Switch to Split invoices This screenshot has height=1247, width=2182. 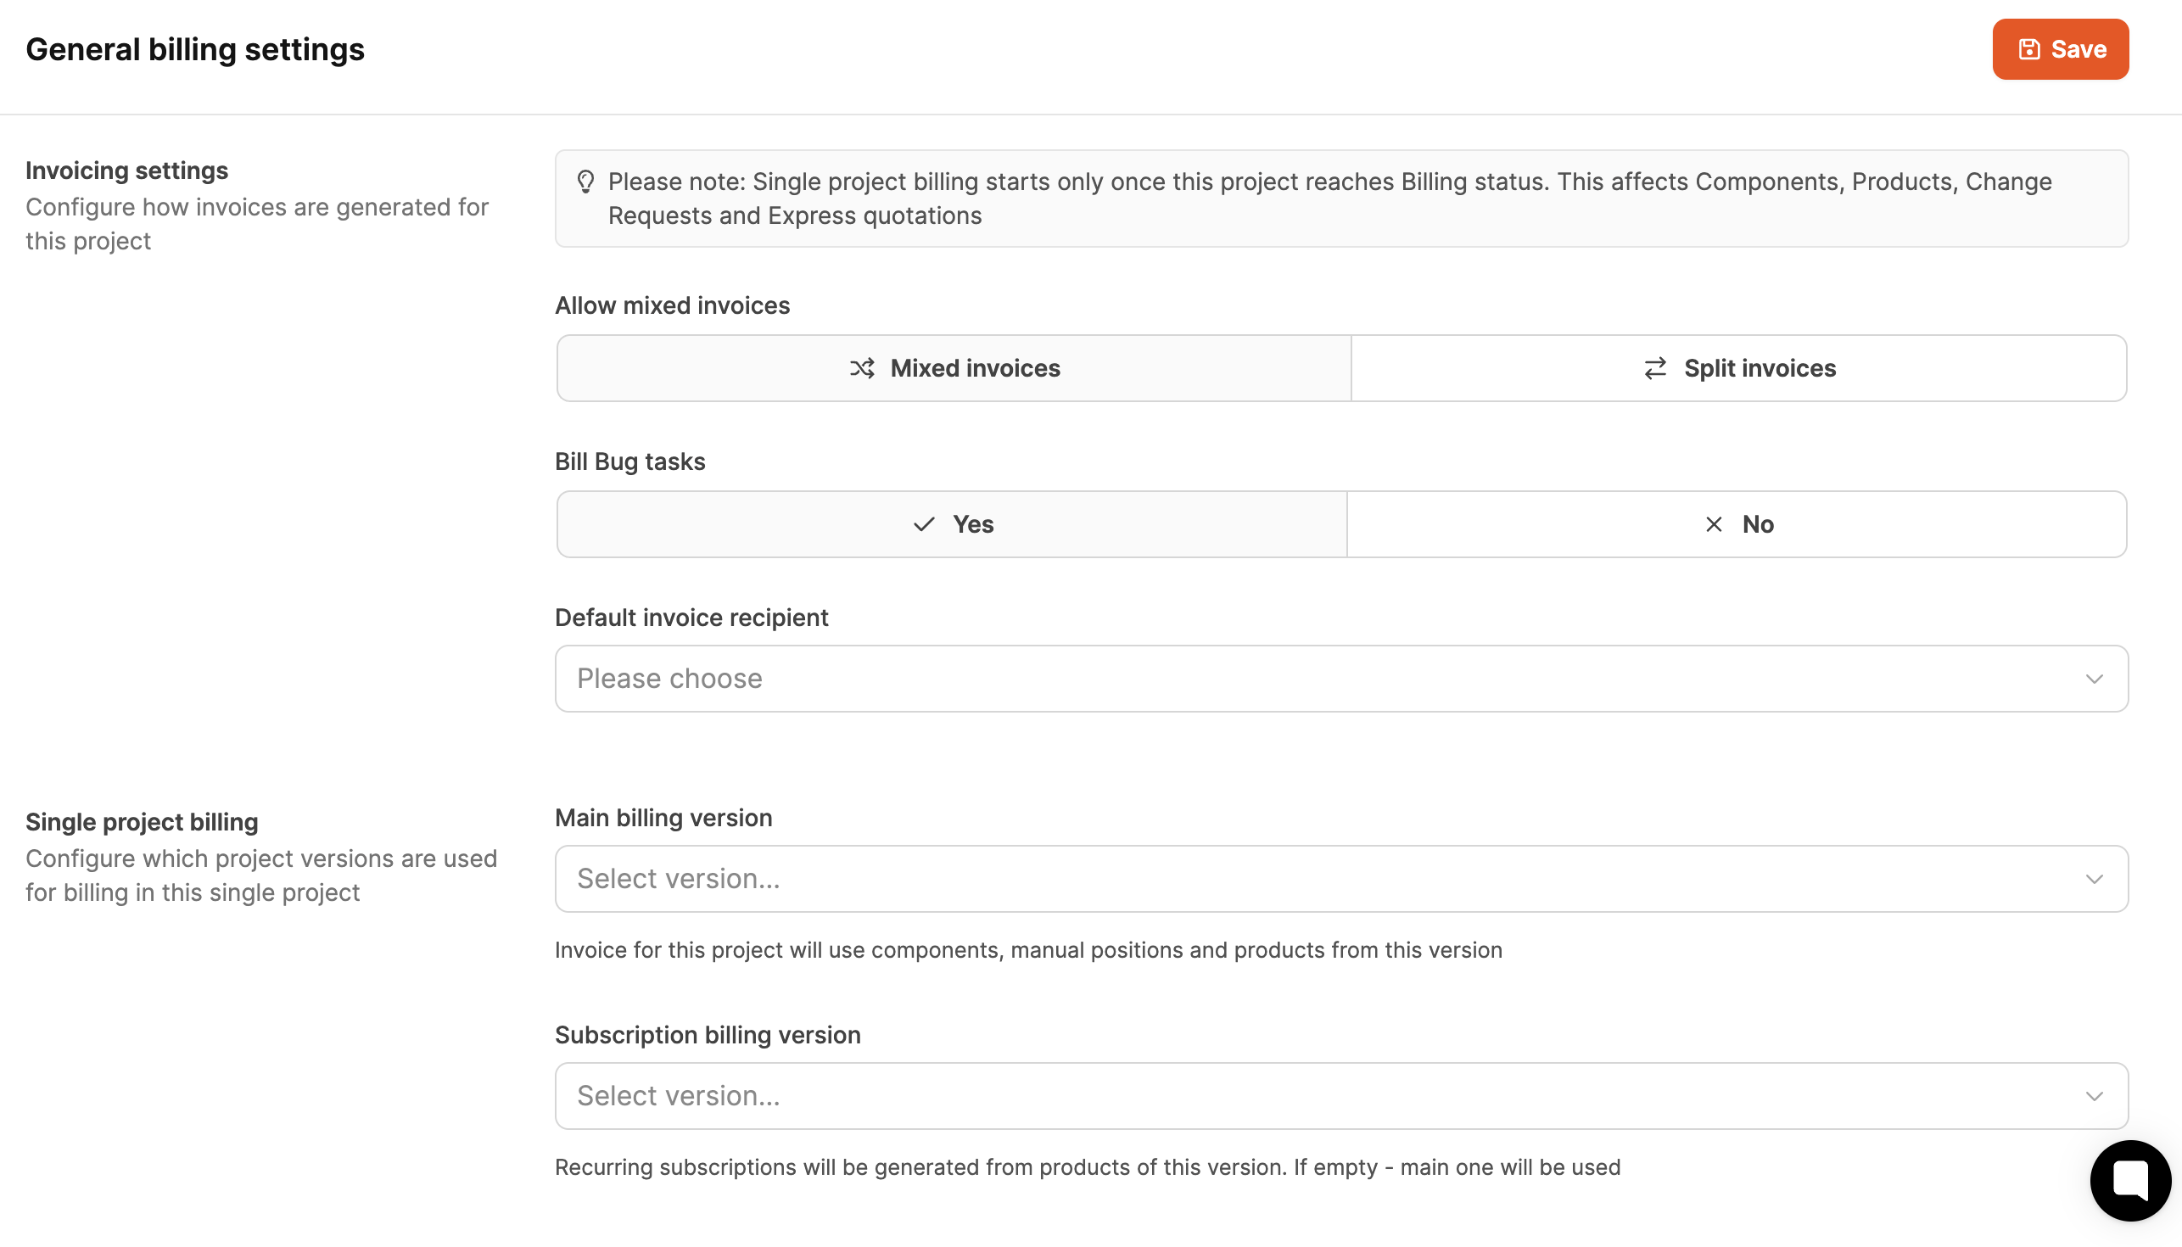[1738, 368]
